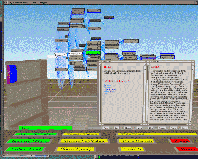Click the '8 of 14' page slider
This screenshot has width=198, height=159.
(168, 125)
